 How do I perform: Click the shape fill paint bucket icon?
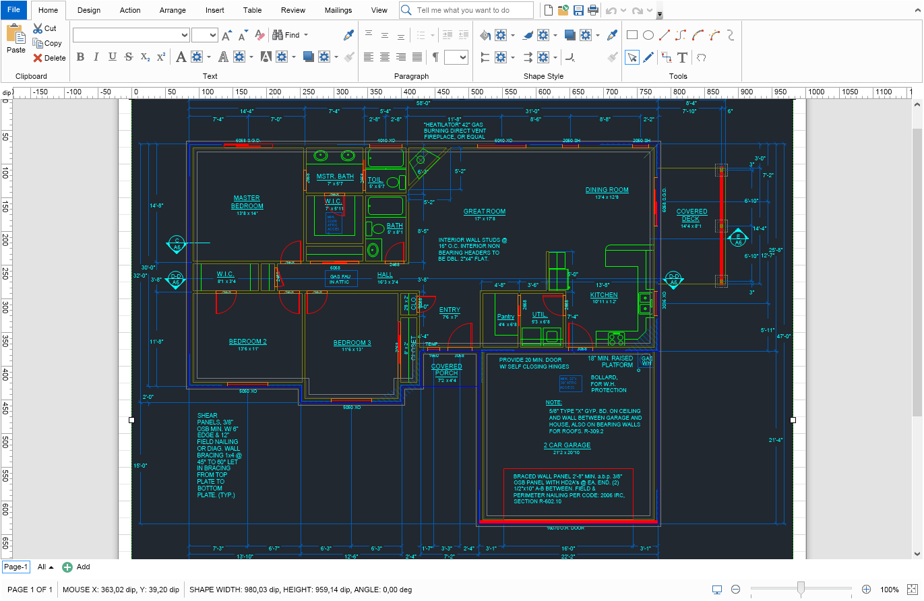tap(485, 35)
